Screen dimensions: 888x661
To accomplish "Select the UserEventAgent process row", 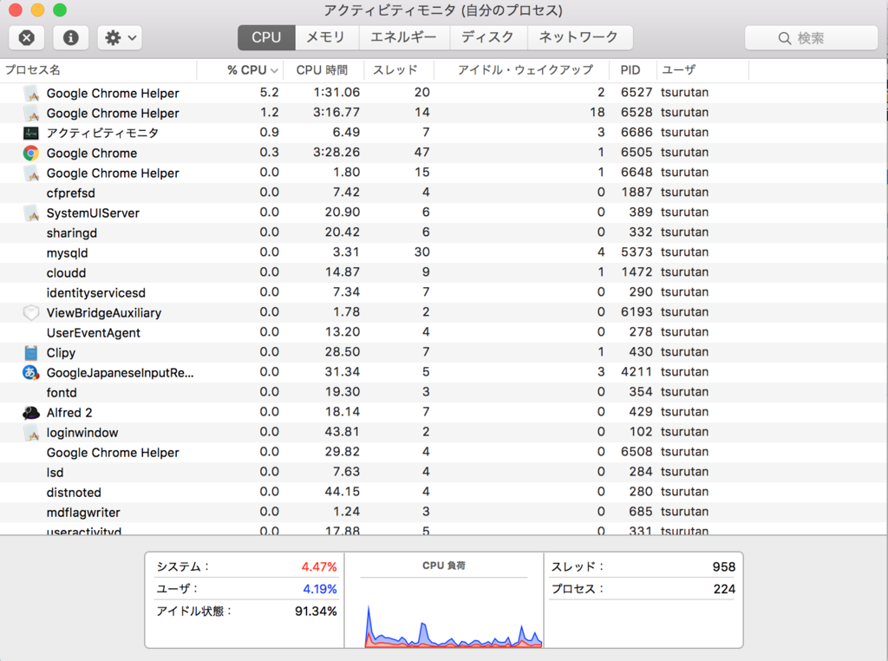I will (x=443, y=332).
